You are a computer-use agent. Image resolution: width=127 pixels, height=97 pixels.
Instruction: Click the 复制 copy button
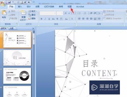coord(12,15)
